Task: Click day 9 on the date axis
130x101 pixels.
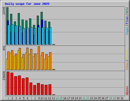Action: 39,98
